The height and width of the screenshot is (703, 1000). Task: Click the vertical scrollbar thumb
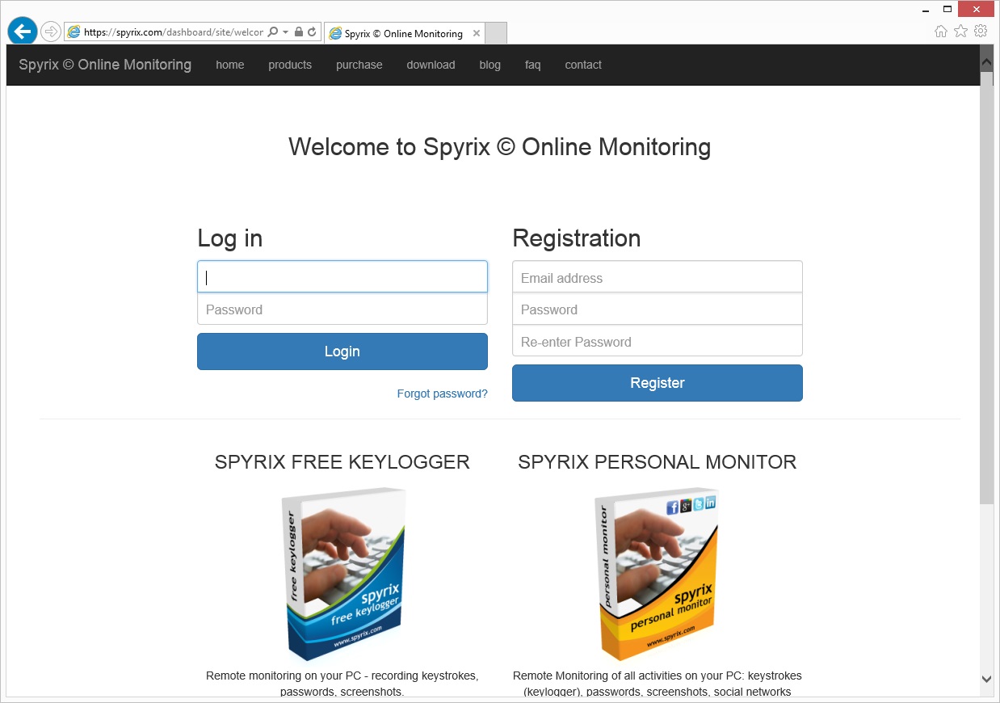pyautogui.click(x=986, y=288)
